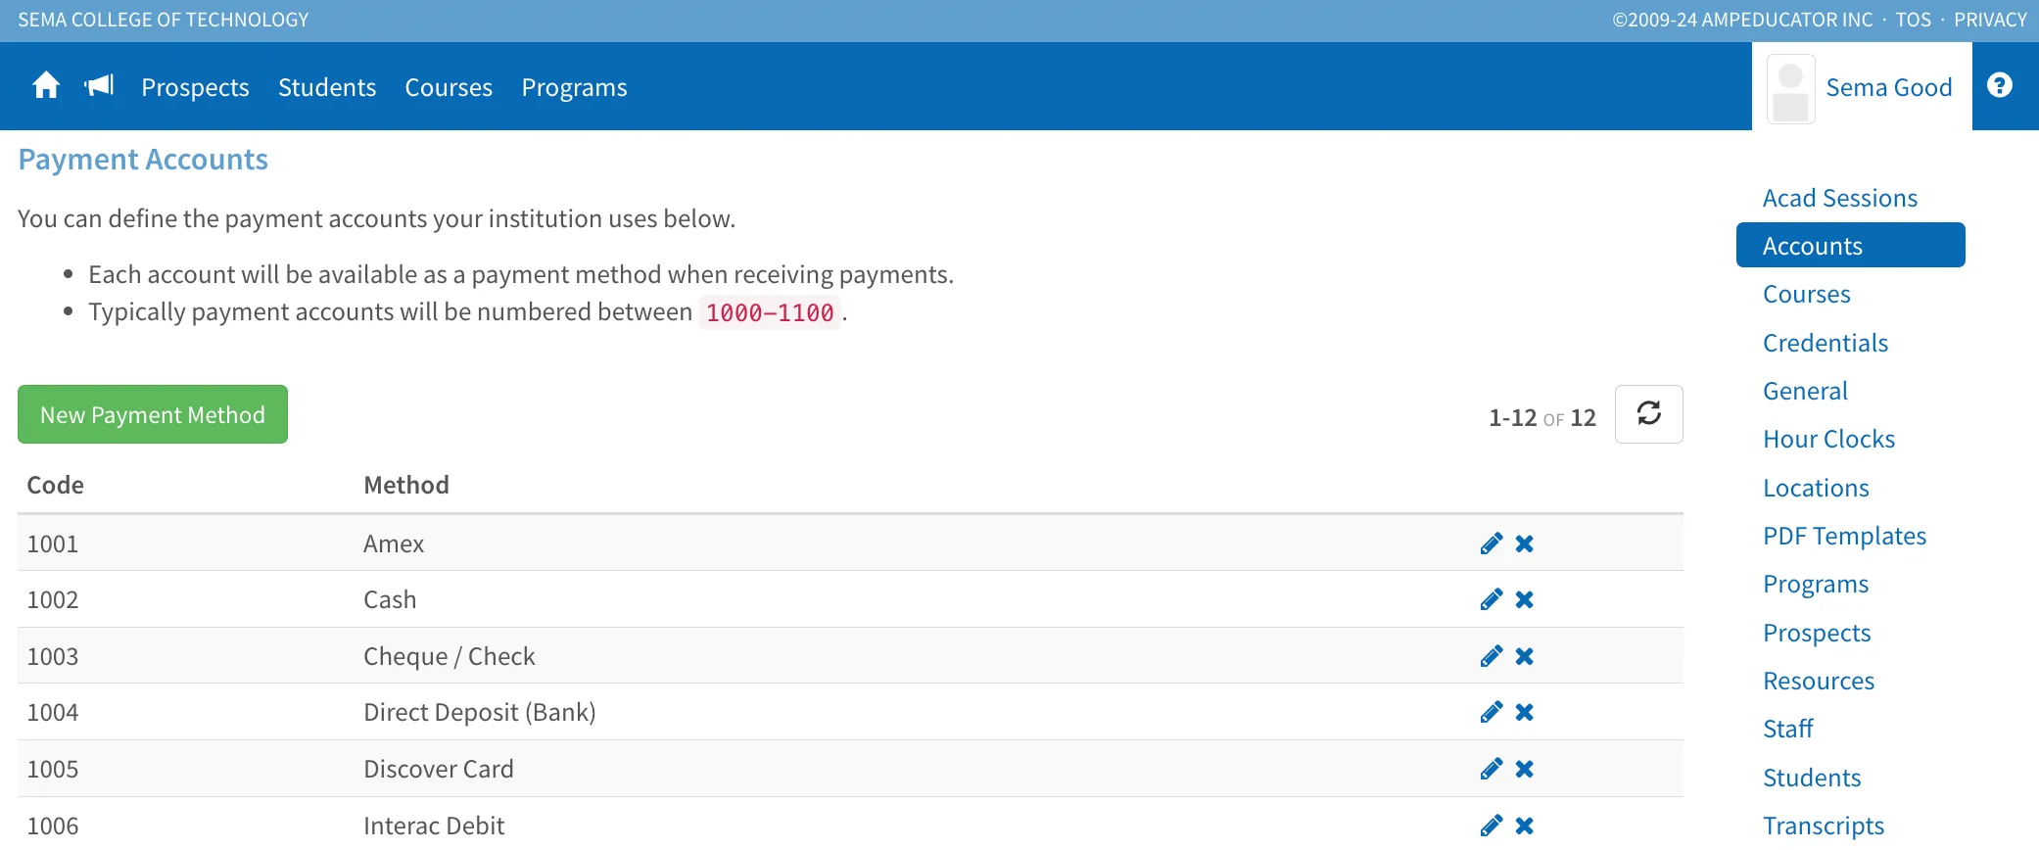Image resolution: width=2039 pixels, height=850 pixels.
Task: Click the Code column header
Action: pyautogui.click(x=55, y=485)
